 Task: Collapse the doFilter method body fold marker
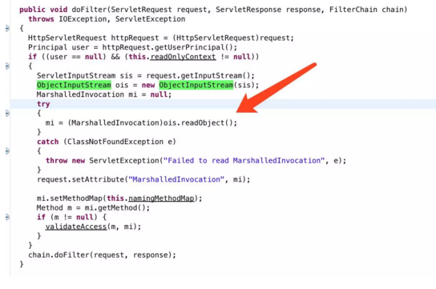click(x=7, y=28)
